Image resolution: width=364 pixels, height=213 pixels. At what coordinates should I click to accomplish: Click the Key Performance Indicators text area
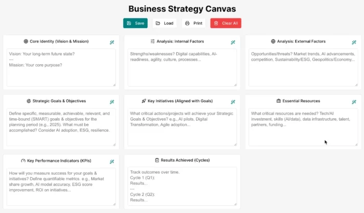pos(61,187)
